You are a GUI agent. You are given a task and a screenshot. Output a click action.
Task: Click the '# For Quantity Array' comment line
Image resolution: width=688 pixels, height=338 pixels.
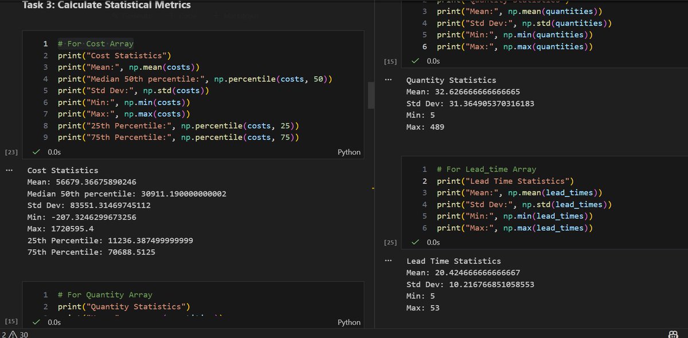pos(105,294)
